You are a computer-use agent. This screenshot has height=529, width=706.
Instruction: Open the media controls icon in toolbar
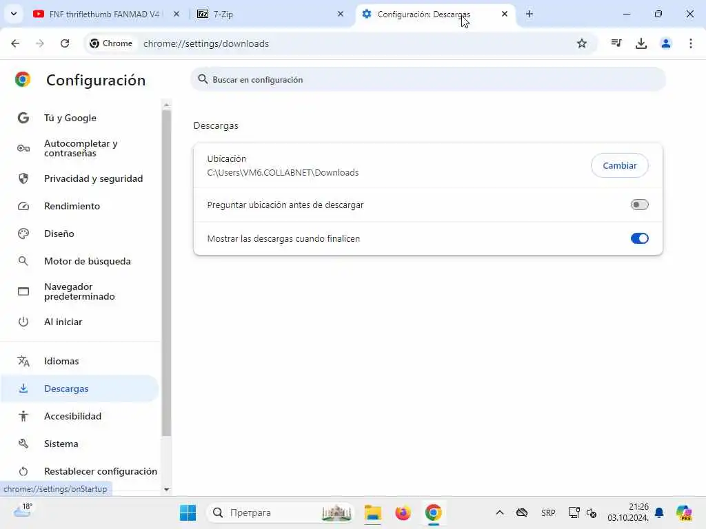[x=616, y=43]
